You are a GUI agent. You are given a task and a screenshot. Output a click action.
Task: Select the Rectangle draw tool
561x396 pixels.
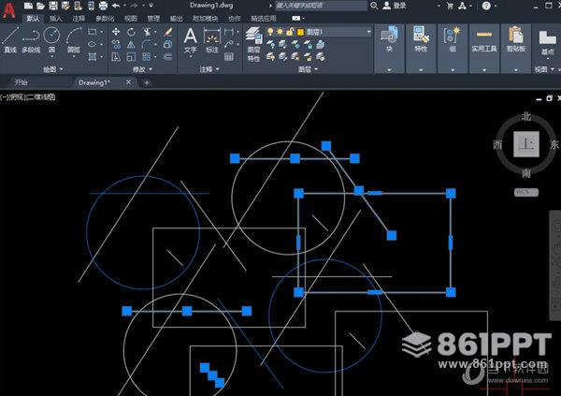tap(93, 32)
